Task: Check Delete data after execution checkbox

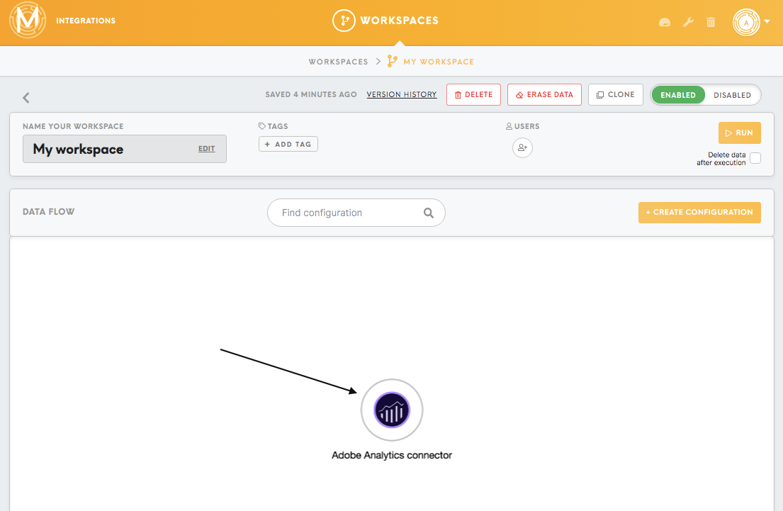Action: tap(755, 158)
